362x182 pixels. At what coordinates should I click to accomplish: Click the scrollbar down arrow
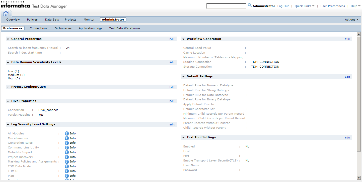point(359,178)
